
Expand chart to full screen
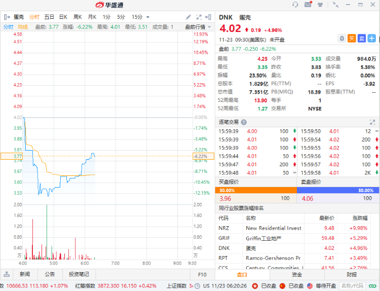(x=199, y=17)
